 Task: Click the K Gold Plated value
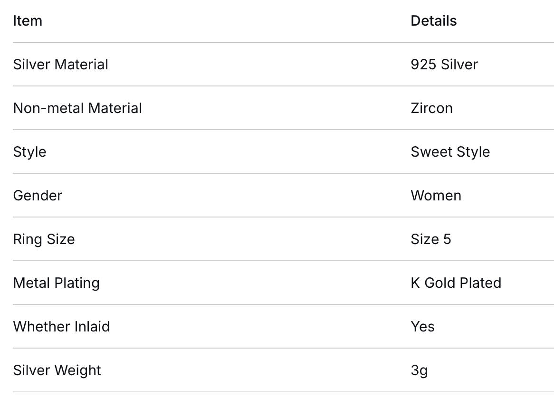[x=456, y=283]
